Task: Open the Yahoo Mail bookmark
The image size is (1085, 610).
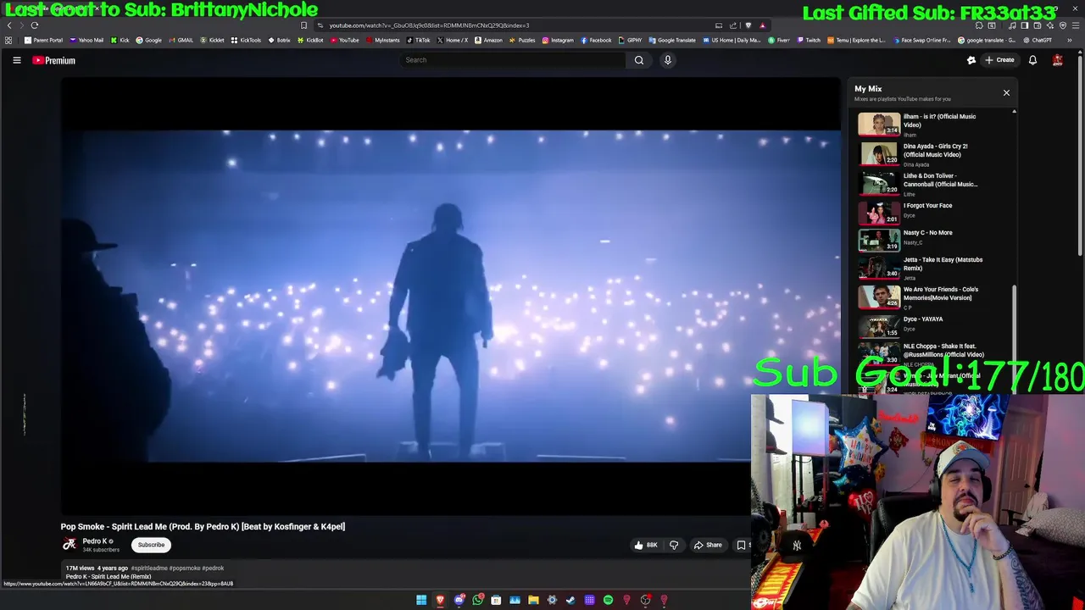Action: point(86,40)
